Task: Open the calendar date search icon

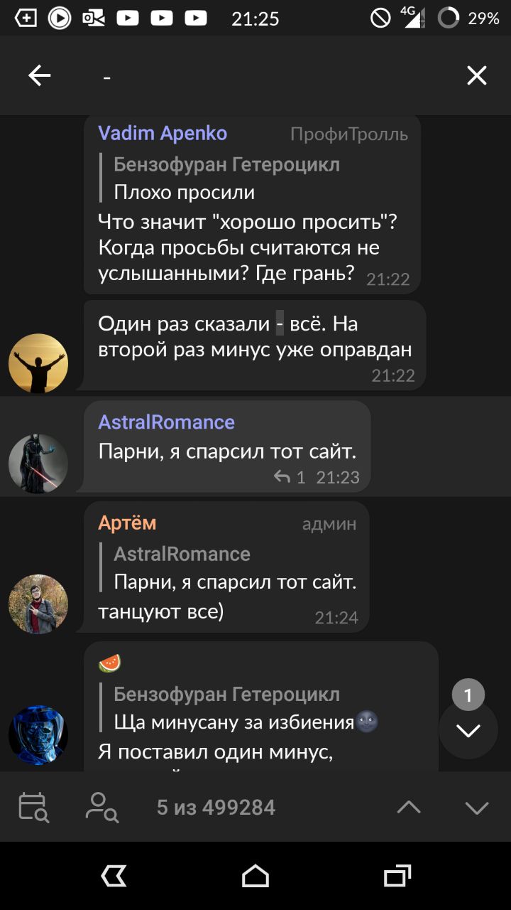Action: coord(34,807)
